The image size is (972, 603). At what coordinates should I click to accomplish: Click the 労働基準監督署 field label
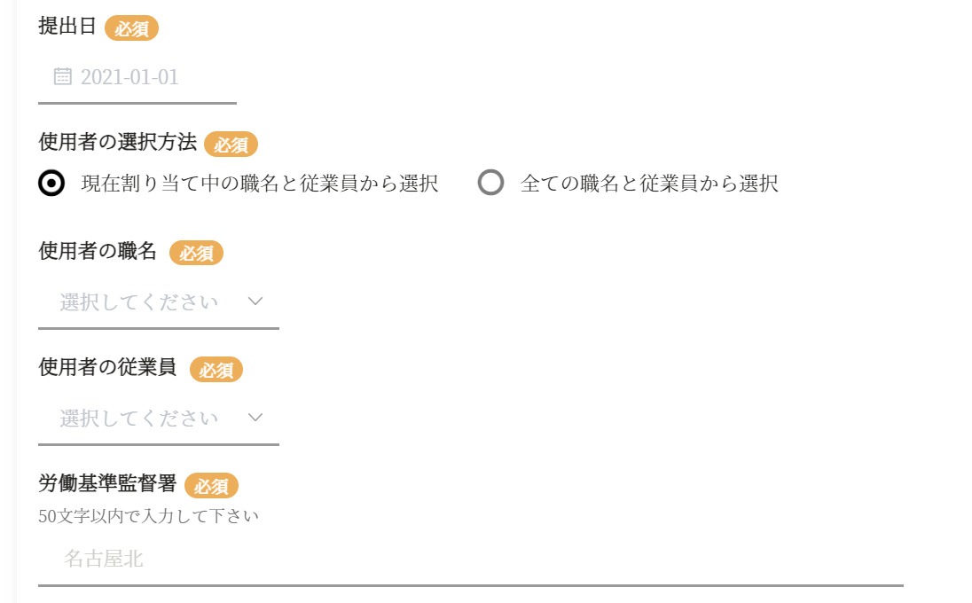coord(107,484)
